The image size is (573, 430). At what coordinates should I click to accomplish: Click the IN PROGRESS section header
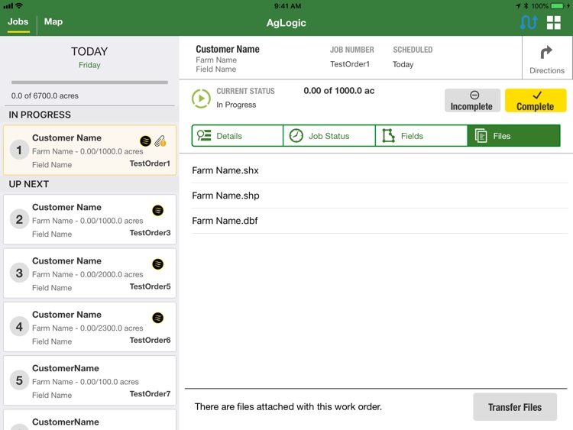(40, 115)
